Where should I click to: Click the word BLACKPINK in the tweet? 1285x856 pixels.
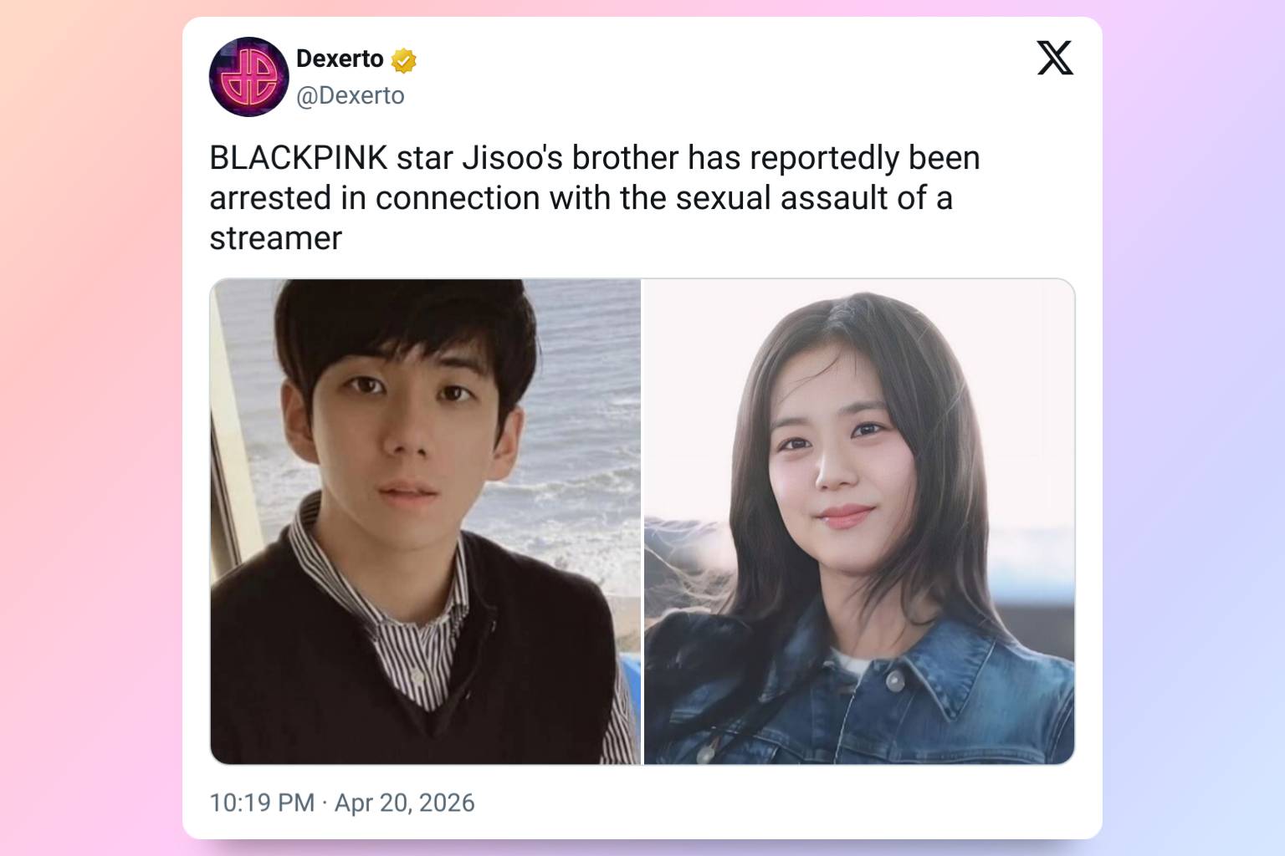coord(299,158)
